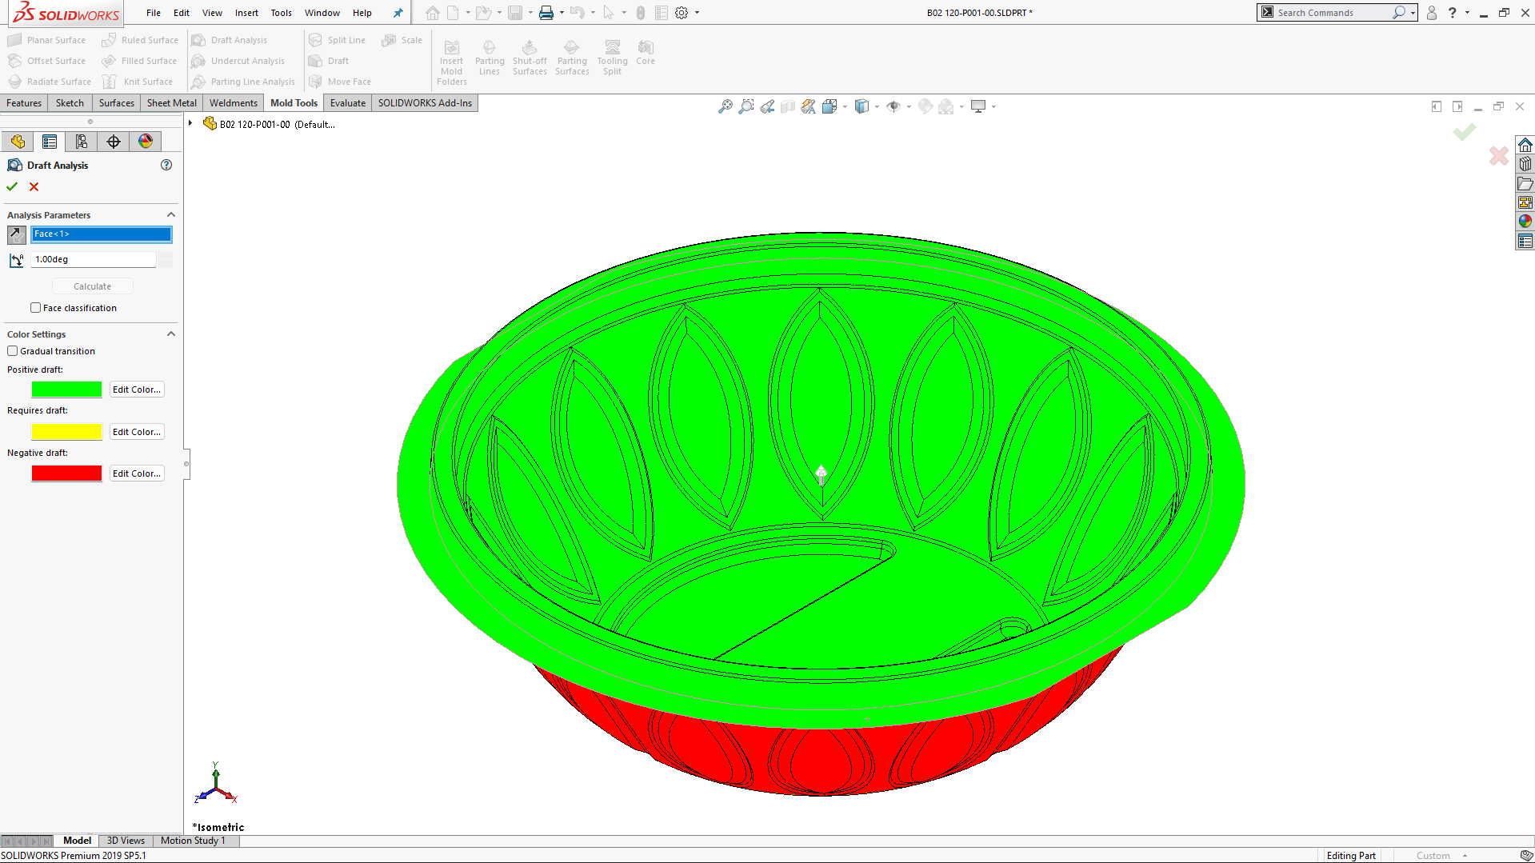The image size is (1535, 863).
Task: Accept Draft Analysis with green checkmark
Action: point(12,186)
